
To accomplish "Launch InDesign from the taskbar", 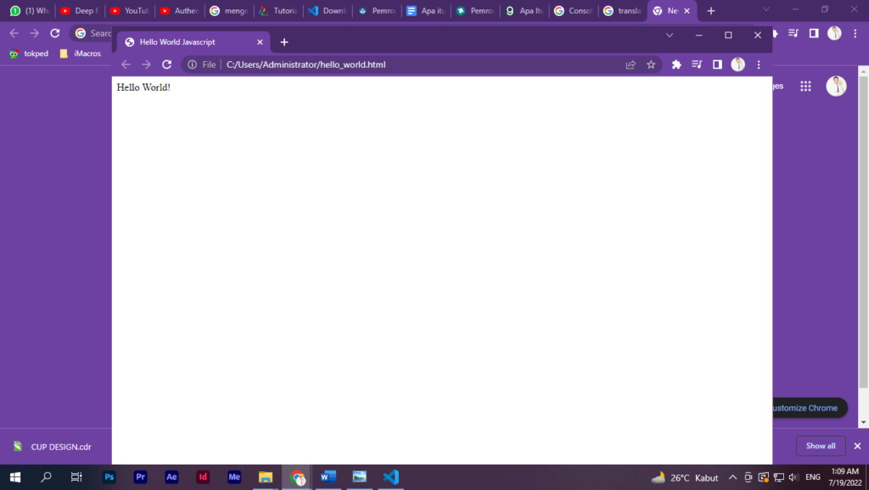I will point(203,477).
